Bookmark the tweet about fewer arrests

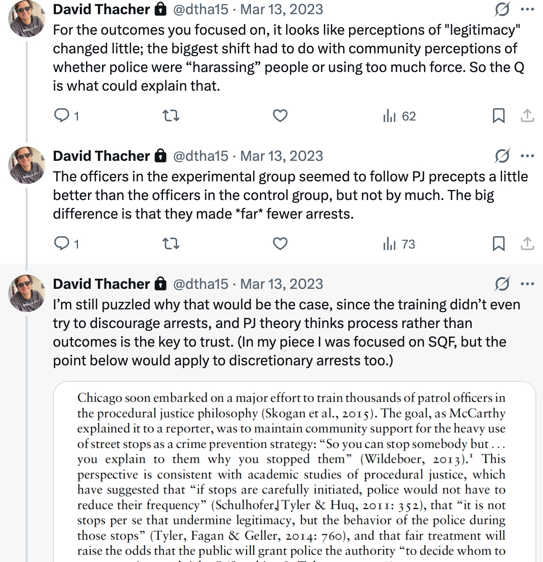click(499, 244)
